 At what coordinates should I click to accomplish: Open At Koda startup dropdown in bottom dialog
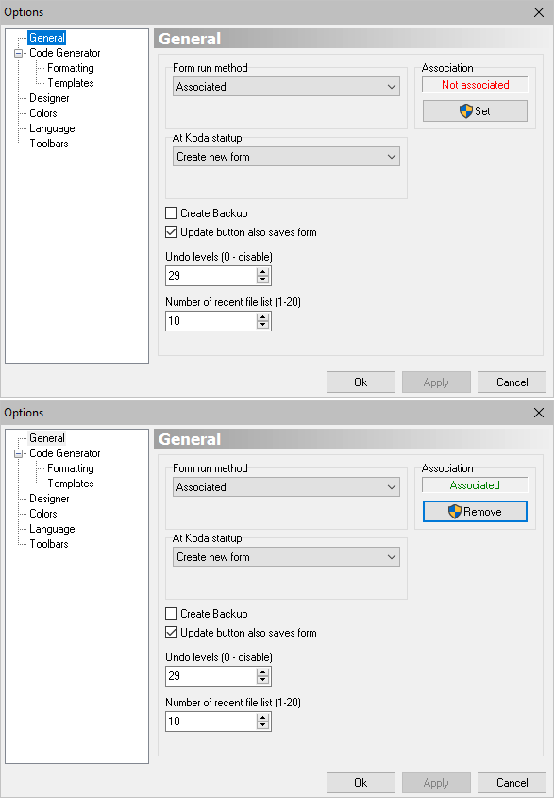(286, 557)
